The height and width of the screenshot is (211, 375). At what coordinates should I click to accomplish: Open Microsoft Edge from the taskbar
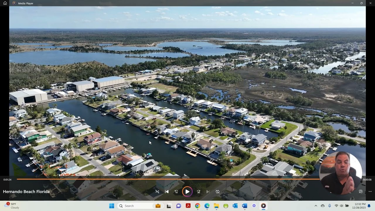point(207,206)
